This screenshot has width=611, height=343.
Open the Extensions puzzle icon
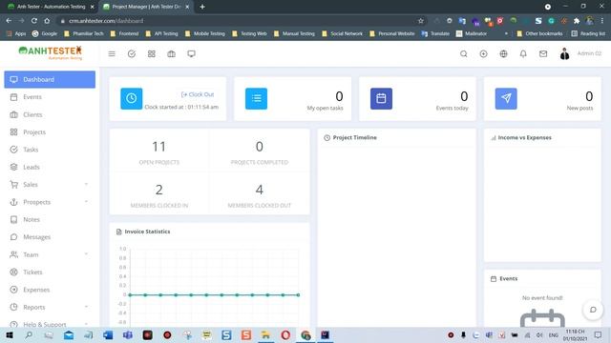click(577, 21)
